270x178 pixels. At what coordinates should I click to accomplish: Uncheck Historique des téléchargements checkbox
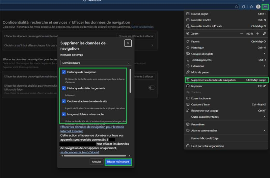(64, 88)
